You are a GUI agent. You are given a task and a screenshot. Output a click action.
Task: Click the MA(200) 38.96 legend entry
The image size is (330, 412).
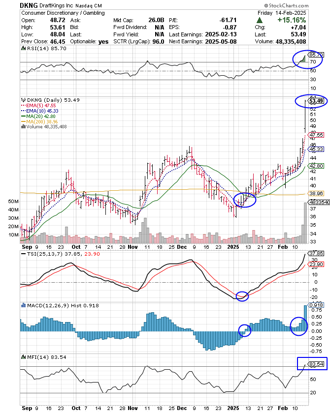tap(42, 121)
